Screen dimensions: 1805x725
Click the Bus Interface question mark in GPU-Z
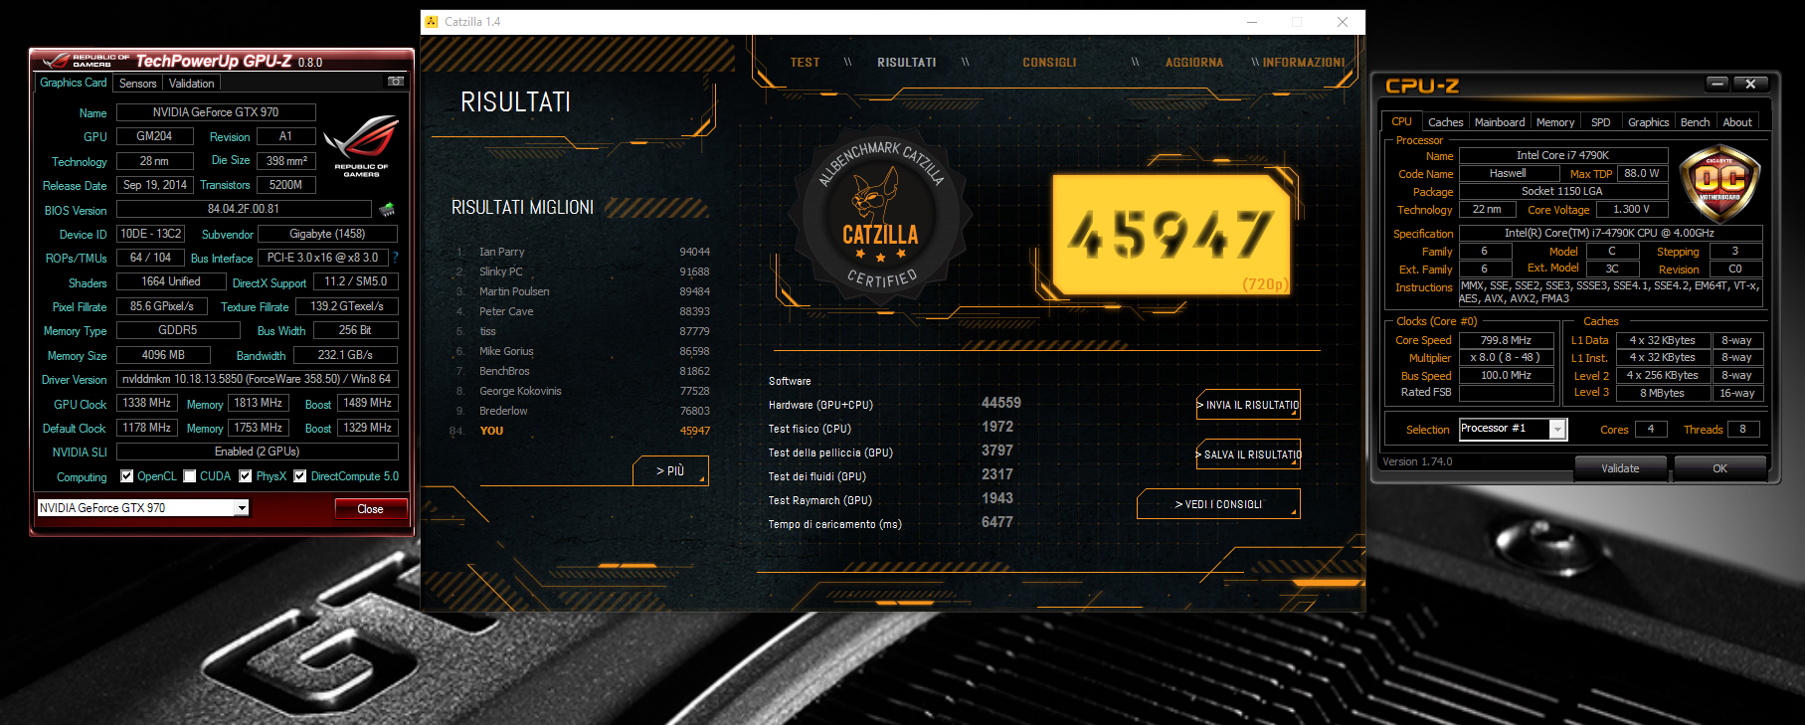pos(395,258)
